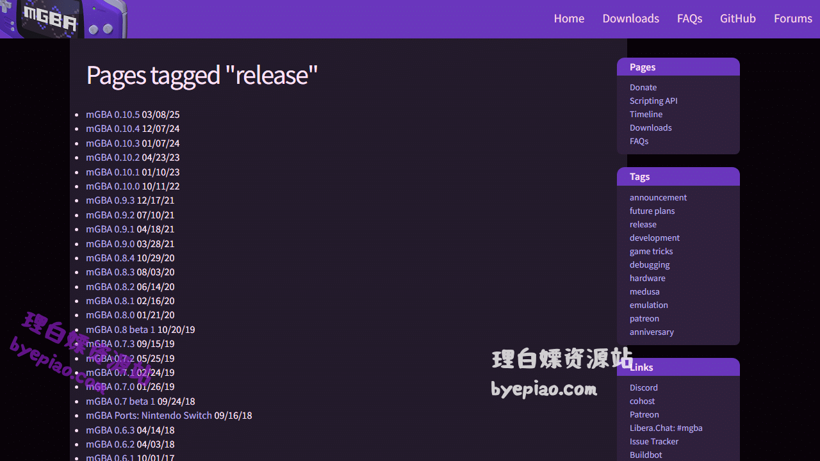This screenshot has height=461, width=820.
Task: Open mGBA Ports: Nintendo Switch post
Action: [149, 416]
